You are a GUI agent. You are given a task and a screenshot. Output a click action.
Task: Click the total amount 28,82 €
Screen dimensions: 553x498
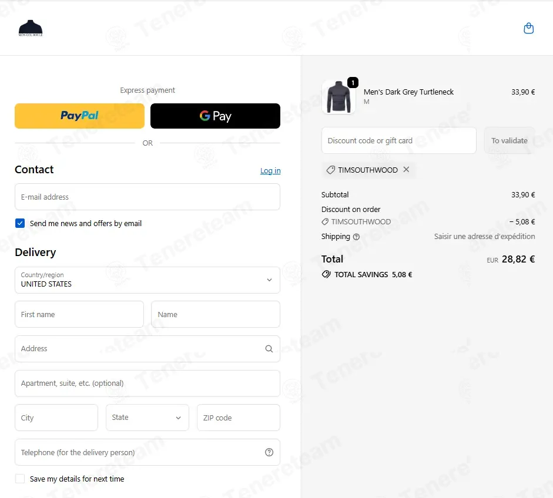point(518,259)
